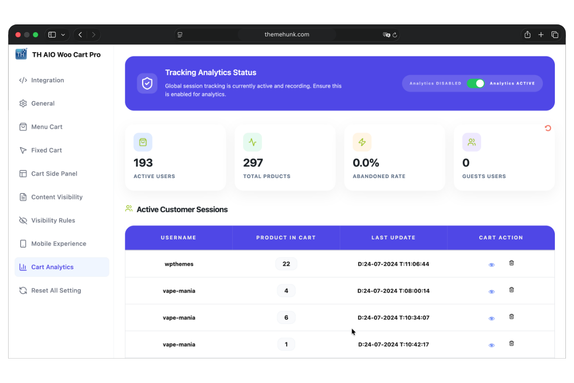Click the red refresh stats icon
Viewport: 574px width, 383px height.
coord(548,128)
